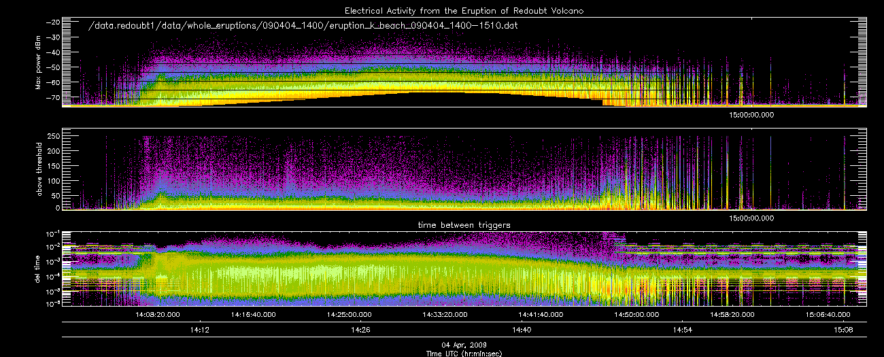Image resolution: width=884 pixels, height=357 pixels.
Task: Click the 14:16:40.000 time tick label
Action: click(x=253, y=314)
